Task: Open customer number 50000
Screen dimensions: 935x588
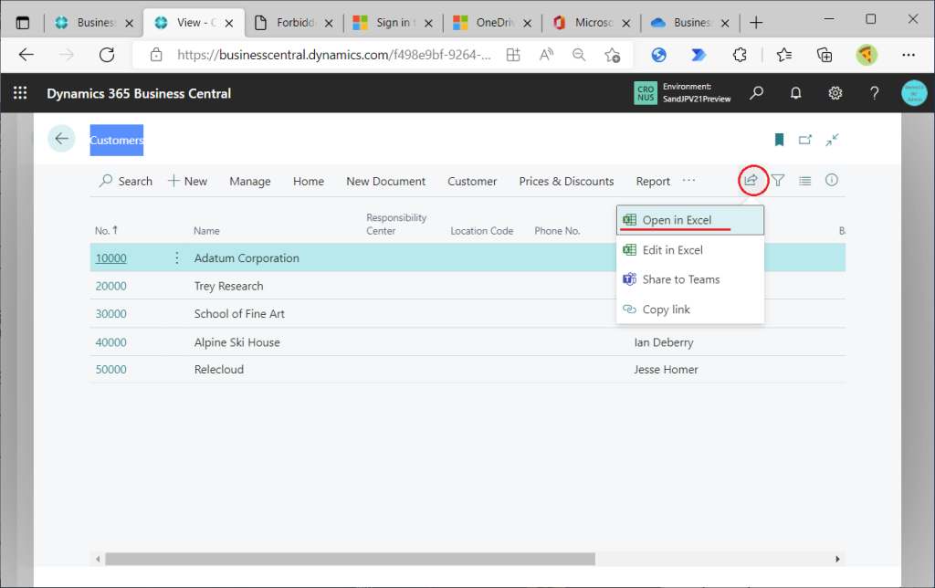Action: pos(110,369)
